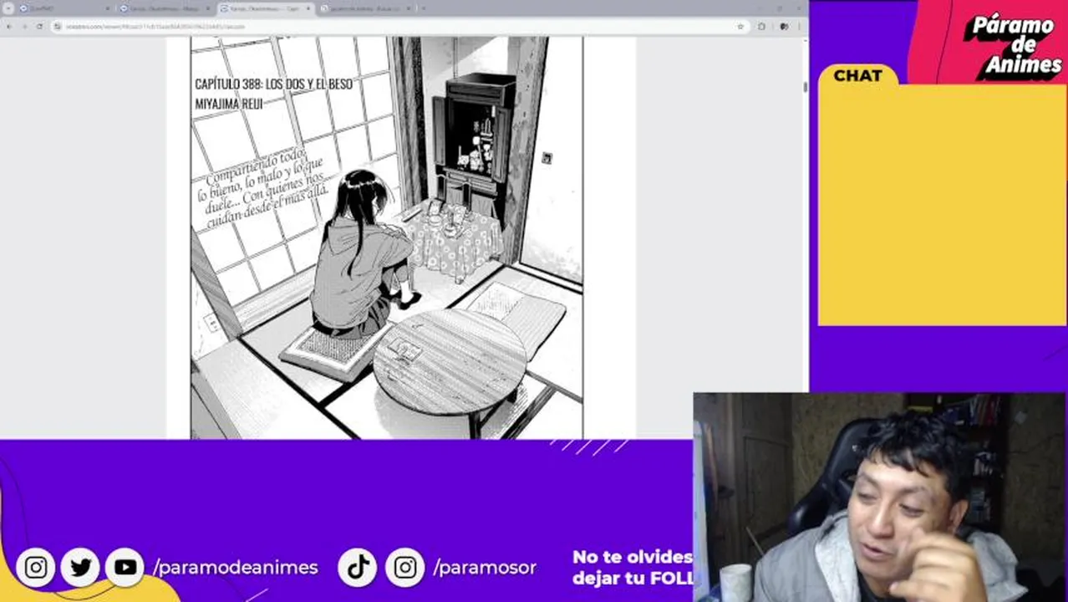
Task: Click the /paramosor handle text
Action: tap(485, 568)
